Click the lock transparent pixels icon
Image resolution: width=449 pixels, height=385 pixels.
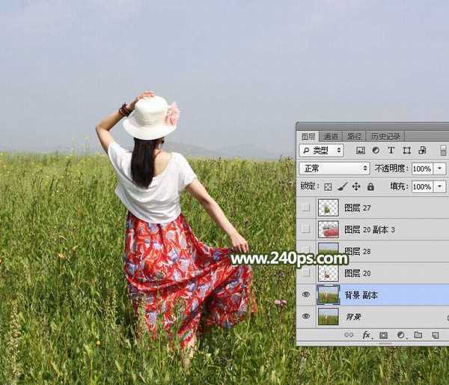(x=328, y=187)
